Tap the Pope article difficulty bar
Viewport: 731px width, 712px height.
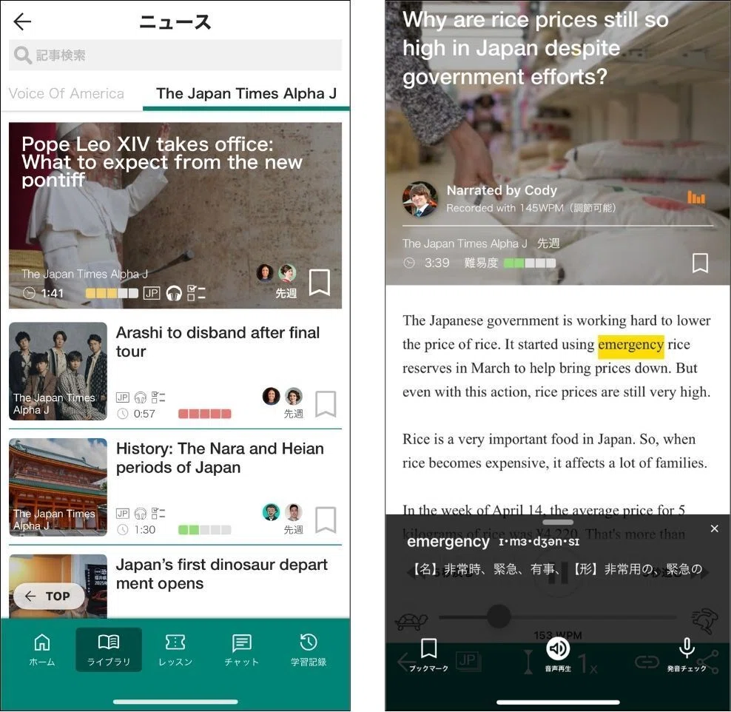point(112,293)
